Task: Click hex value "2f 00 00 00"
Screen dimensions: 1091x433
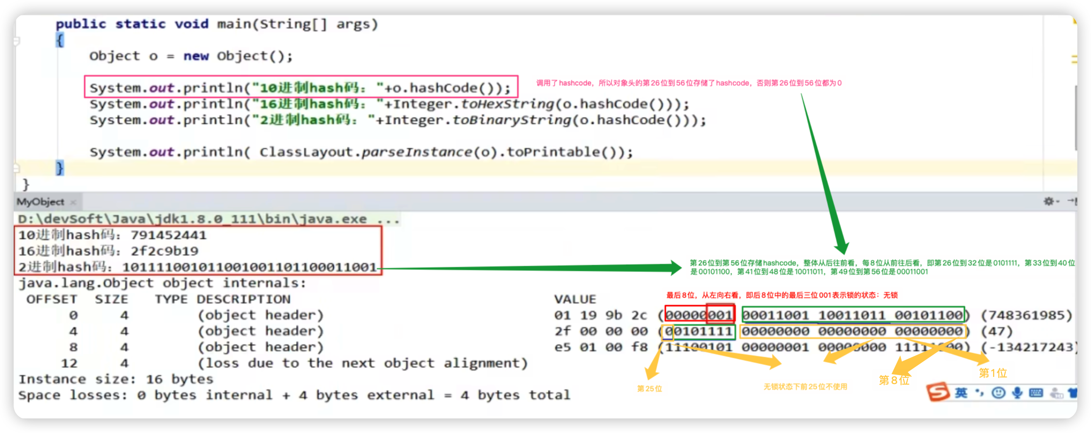Action: (x=601, y=331)
